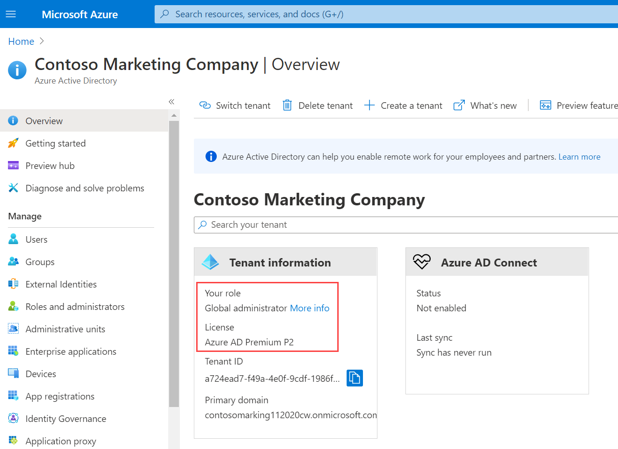Click the Delete tenant trash icon

(x=287, y=105)
